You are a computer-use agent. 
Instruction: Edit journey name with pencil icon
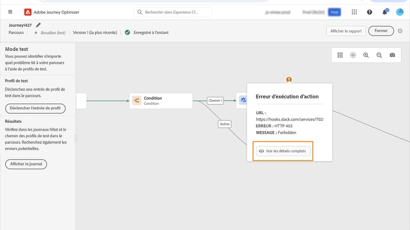(38, 25)
